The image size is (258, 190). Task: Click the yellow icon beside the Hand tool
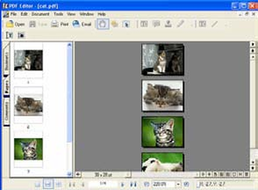pyautogui.click(x=114, y=24)
